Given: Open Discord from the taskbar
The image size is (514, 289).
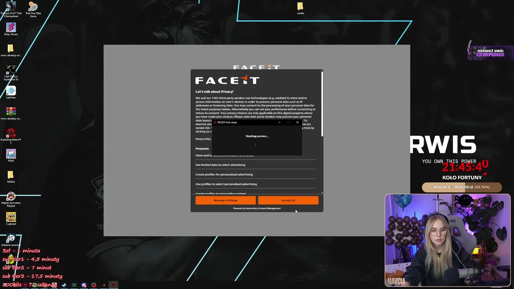Looking at the screenshot, I should (x=84, y=285).
